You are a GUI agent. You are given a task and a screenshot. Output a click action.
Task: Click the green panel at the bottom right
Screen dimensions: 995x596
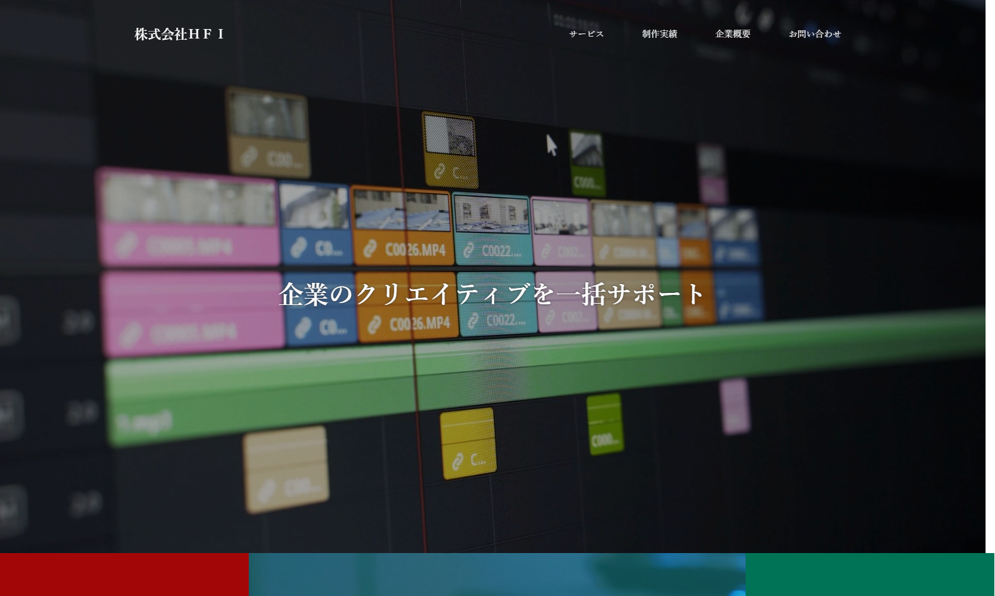pyautogui.click(x=869, y=575)
